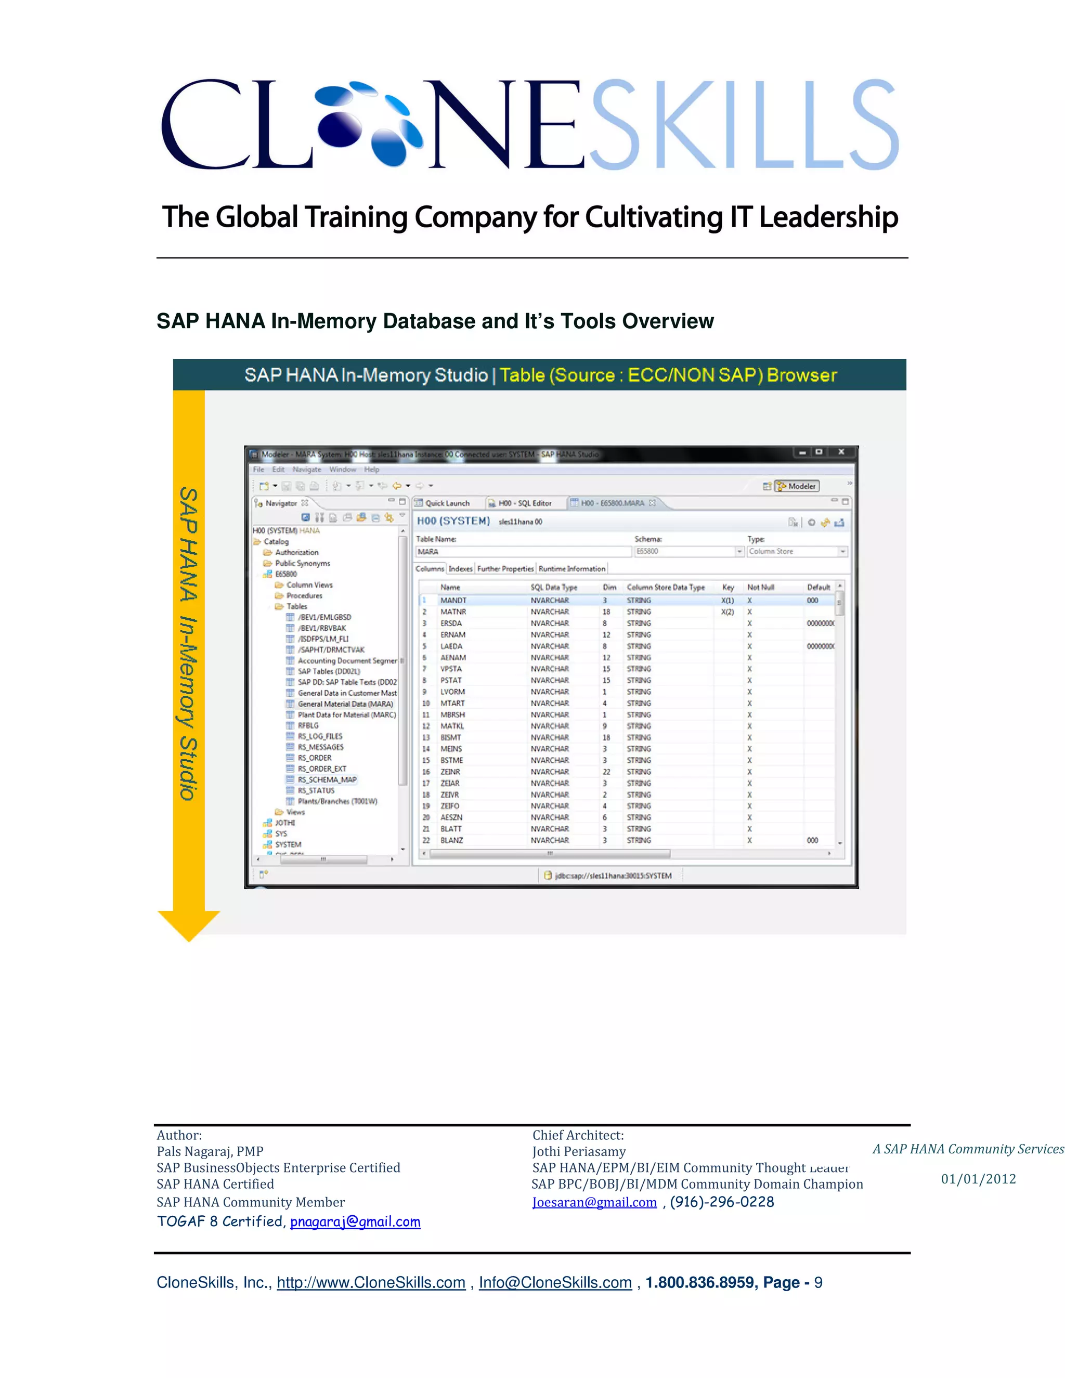The height and width of the screenshot is (1378, 1065).
Task: Open the Navigator view menu triangle
Action: pos(402,515)
